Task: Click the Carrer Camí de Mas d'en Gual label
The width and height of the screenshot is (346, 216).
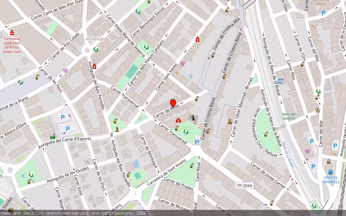Action: [57, 10]
